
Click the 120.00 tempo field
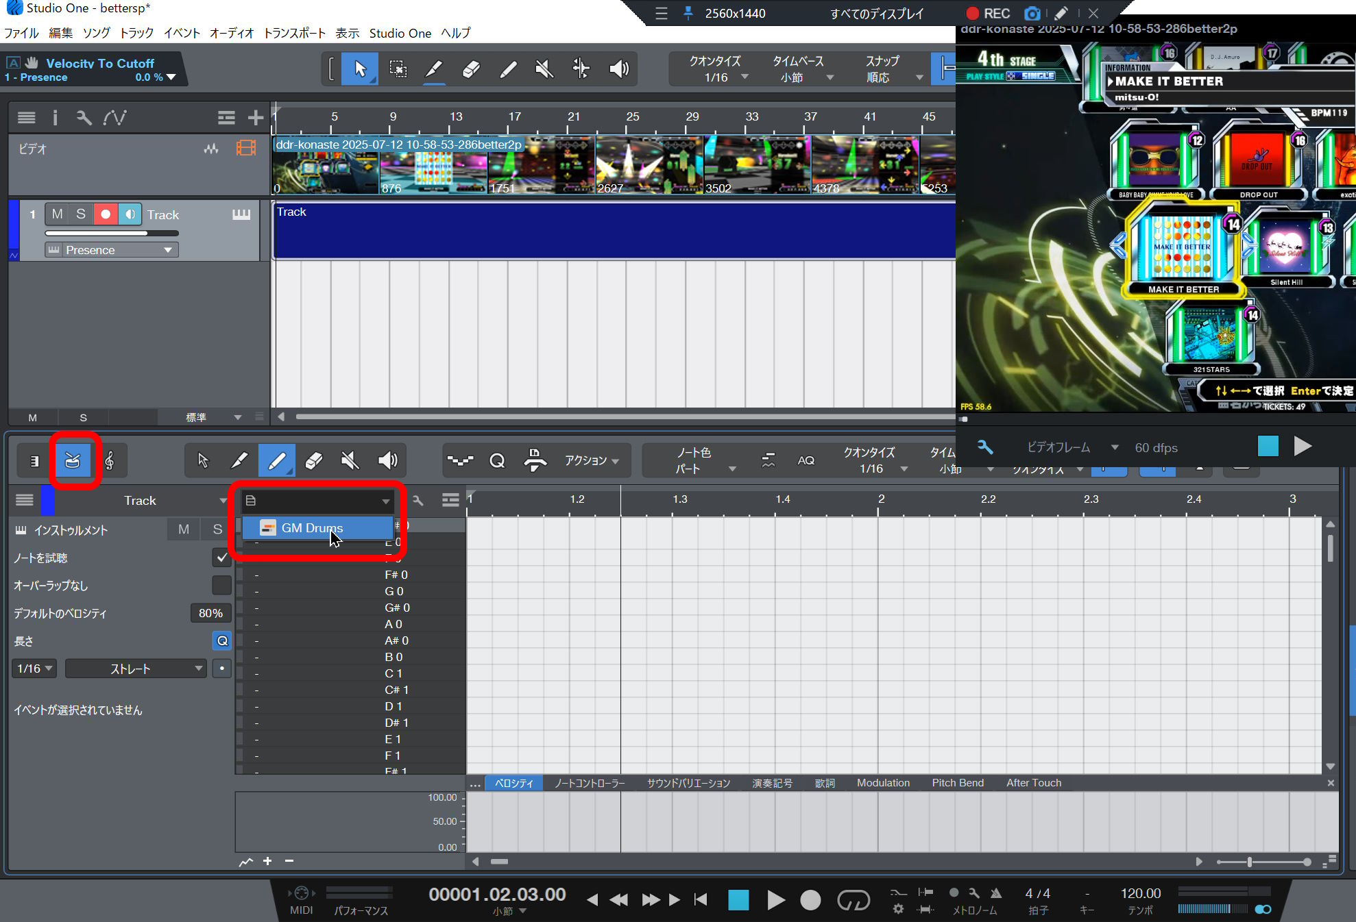pyautogui.click(x=1141, y=893)
